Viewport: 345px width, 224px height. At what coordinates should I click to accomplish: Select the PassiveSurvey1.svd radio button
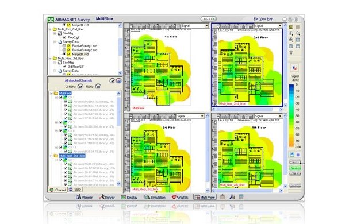[x=64, y=46]
